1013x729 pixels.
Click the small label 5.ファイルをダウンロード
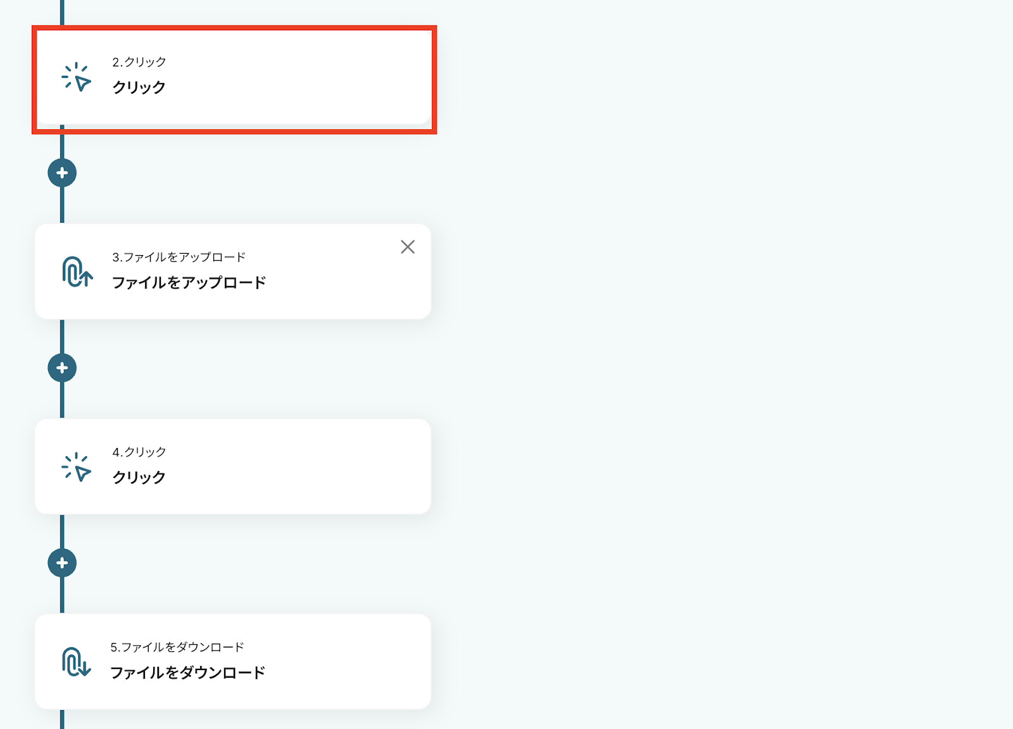pos(177,647)
